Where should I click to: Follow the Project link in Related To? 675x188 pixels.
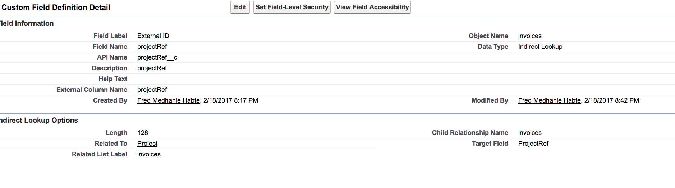pos(147,144)
